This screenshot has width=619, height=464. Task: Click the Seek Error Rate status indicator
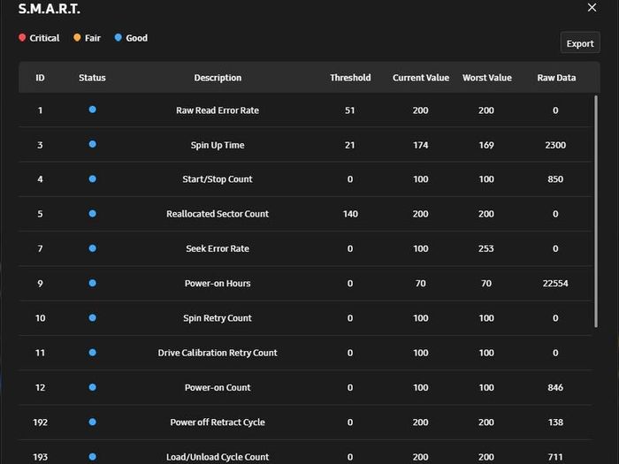click(x=92, y=248)
